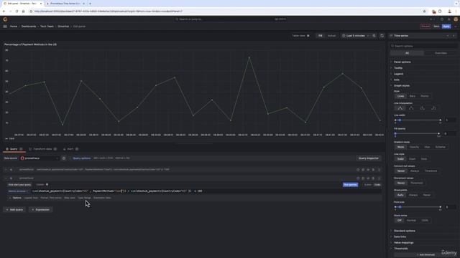Select linear line interpolation icon

[400, 108]
